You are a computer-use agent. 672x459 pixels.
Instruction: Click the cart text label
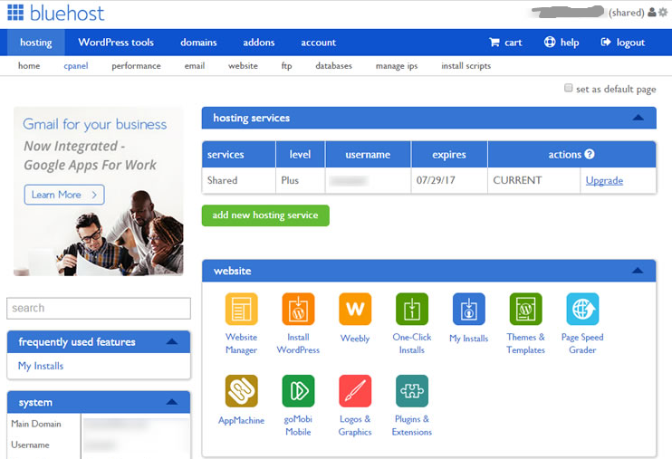(x=513, y=43)
